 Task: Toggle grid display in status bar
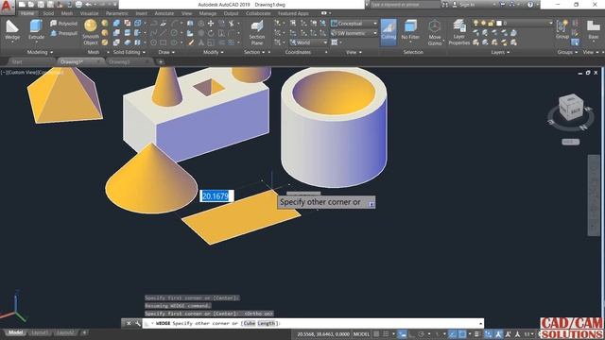tap(376, 334)
